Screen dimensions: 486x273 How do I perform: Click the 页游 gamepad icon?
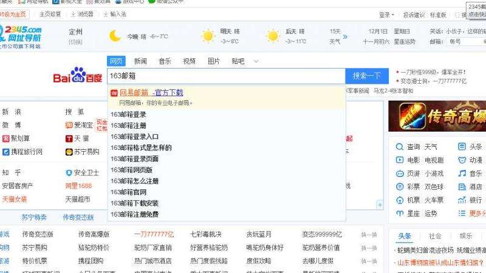tap(400, 174)
